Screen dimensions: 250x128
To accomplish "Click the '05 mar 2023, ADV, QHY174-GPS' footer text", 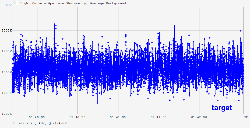I will click(41, 123).
